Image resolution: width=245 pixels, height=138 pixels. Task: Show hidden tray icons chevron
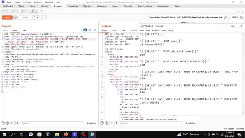(x=204, y=135)
